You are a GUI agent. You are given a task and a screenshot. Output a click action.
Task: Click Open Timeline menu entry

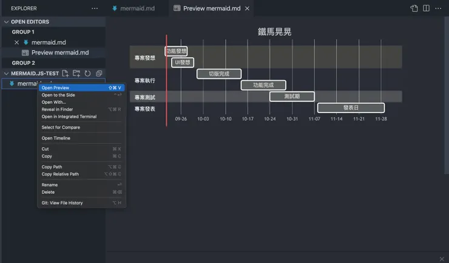point(82,138)
